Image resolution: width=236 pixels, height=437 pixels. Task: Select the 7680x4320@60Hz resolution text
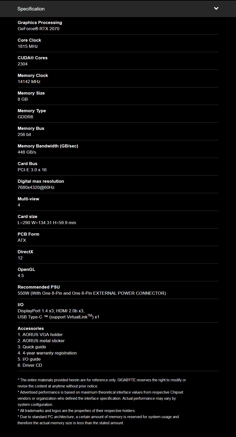click(36, 187)
